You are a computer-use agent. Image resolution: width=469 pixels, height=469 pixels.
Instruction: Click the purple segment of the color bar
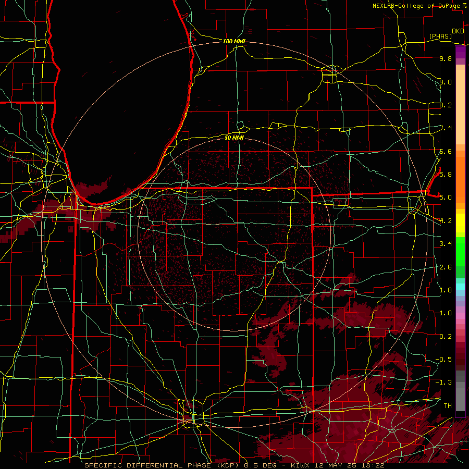460,52
